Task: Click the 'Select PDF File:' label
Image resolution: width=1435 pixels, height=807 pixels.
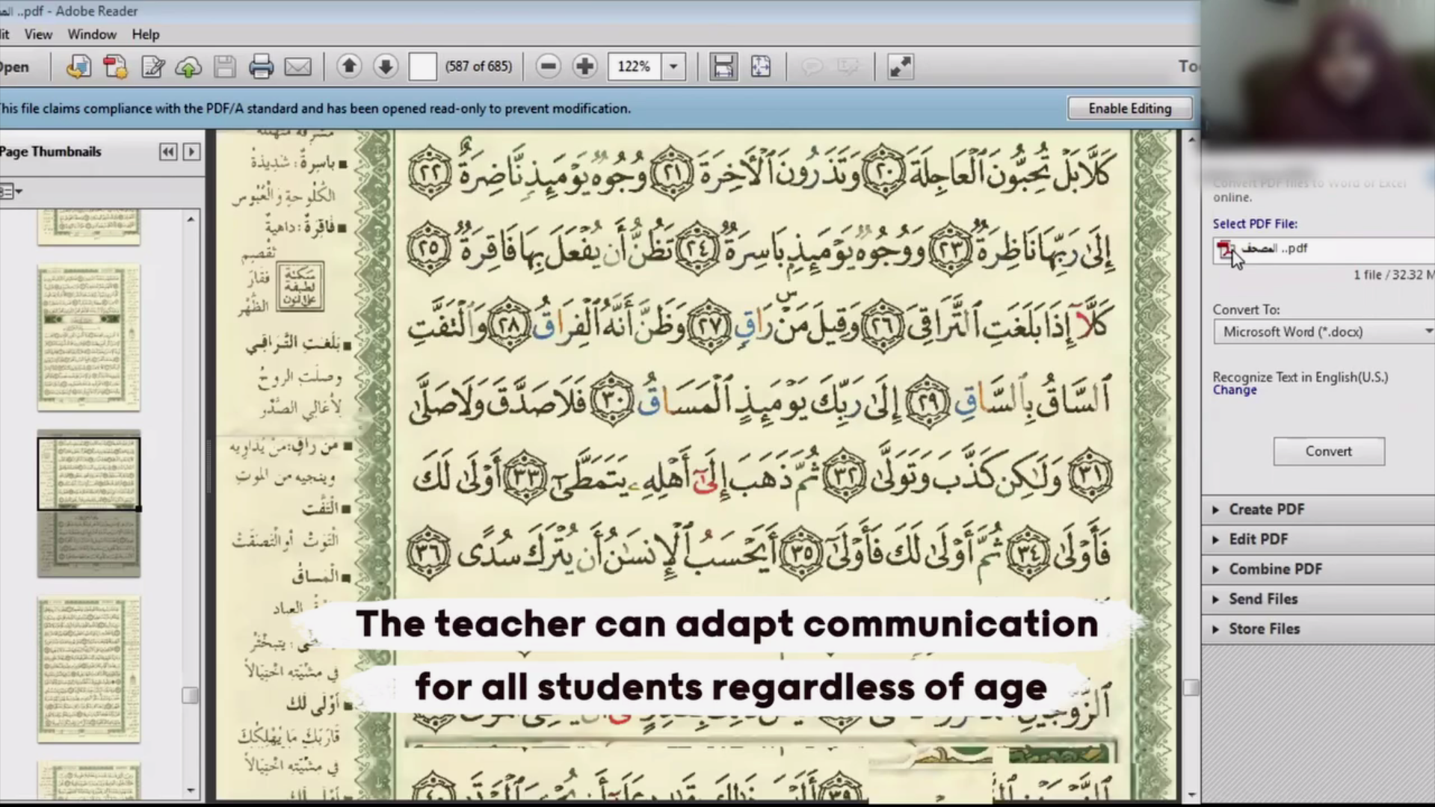Action: click(1255, 223)
